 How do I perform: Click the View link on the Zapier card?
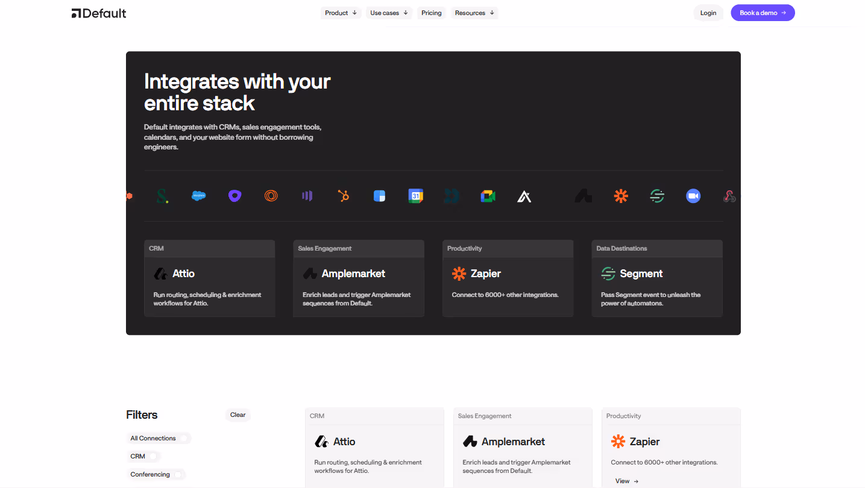[x=627, y=481]
